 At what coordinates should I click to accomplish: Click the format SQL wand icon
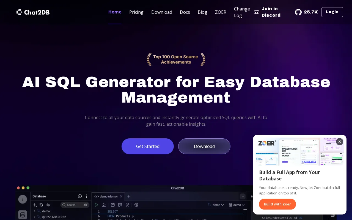pyautogui.click(x=127, y=205)
